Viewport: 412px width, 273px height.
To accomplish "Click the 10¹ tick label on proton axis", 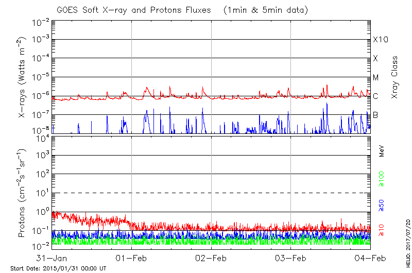I will 41,193.
